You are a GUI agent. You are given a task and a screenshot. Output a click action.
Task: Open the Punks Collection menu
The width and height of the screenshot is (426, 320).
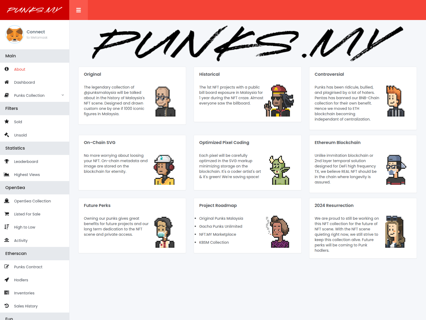(x=35, y=95)
